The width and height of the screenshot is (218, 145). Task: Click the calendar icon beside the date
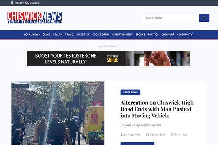[x=12, y=3]
